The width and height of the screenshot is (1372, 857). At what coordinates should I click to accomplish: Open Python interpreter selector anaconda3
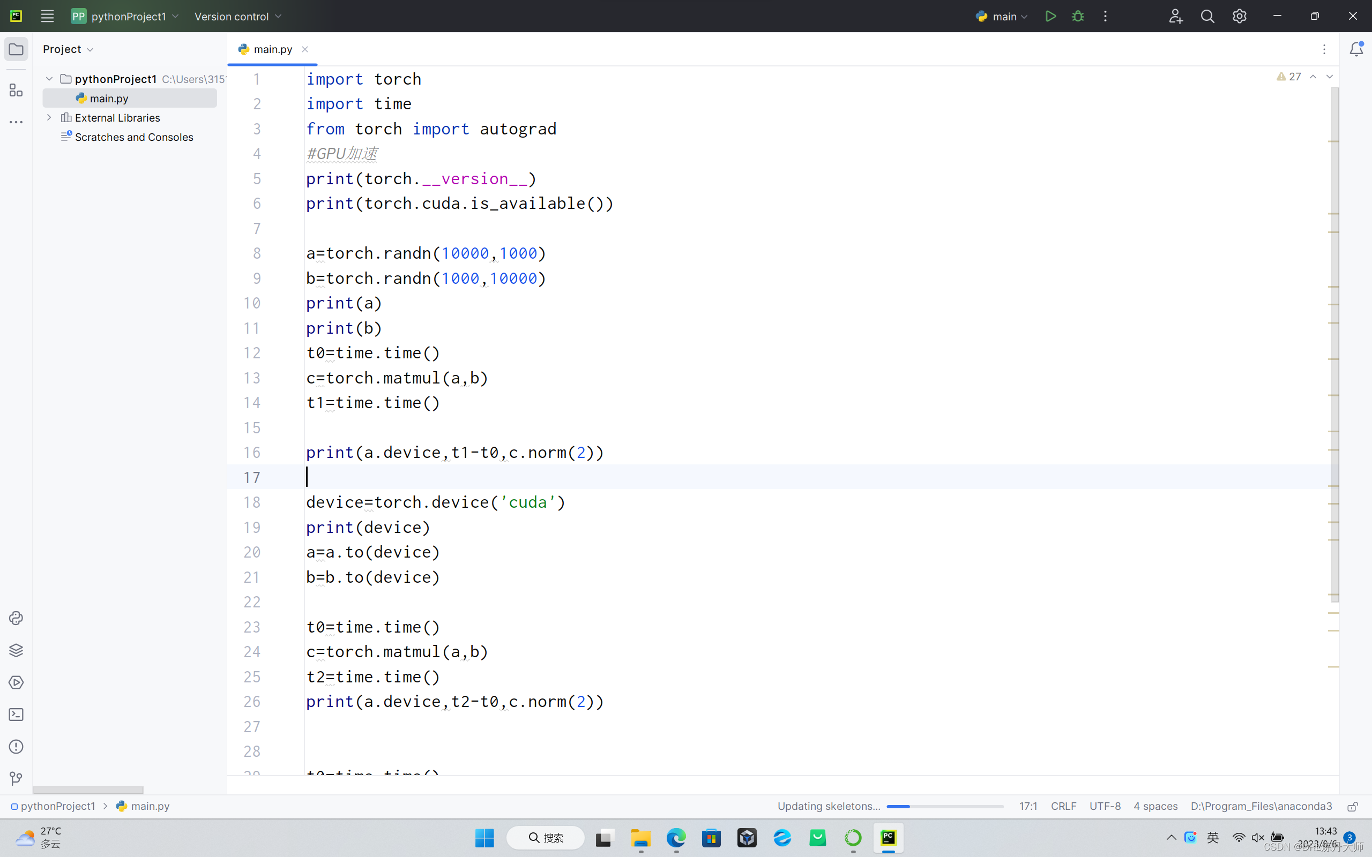point(1261,806)
